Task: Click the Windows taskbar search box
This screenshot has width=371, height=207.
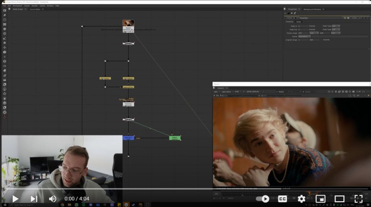Action: [34, 205]
